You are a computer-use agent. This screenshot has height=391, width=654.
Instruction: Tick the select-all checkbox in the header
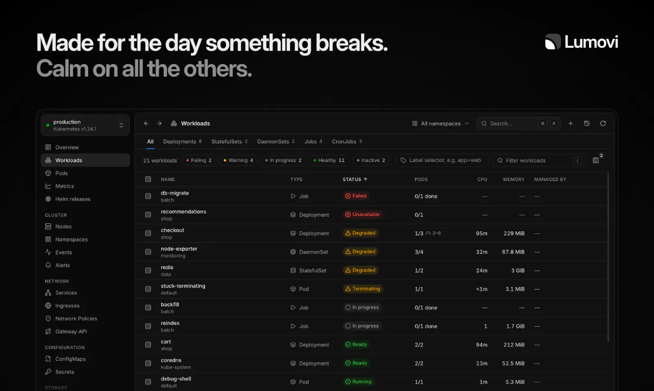coord(148,179)
